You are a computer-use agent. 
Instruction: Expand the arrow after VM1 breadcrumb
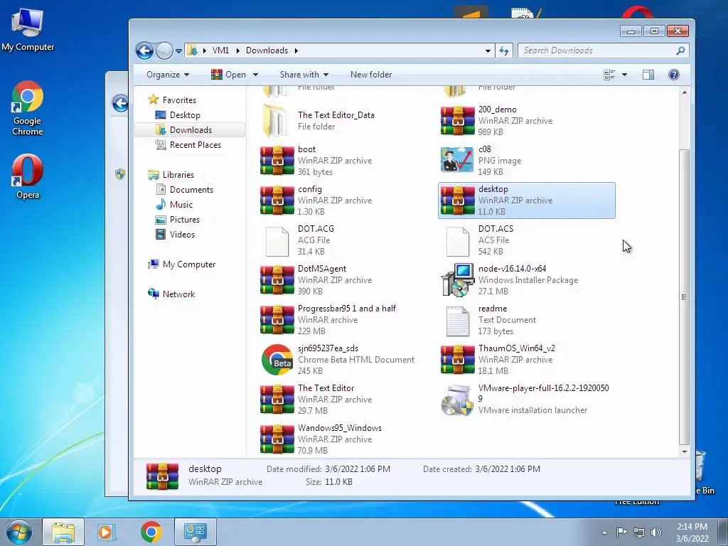(237, 50)
